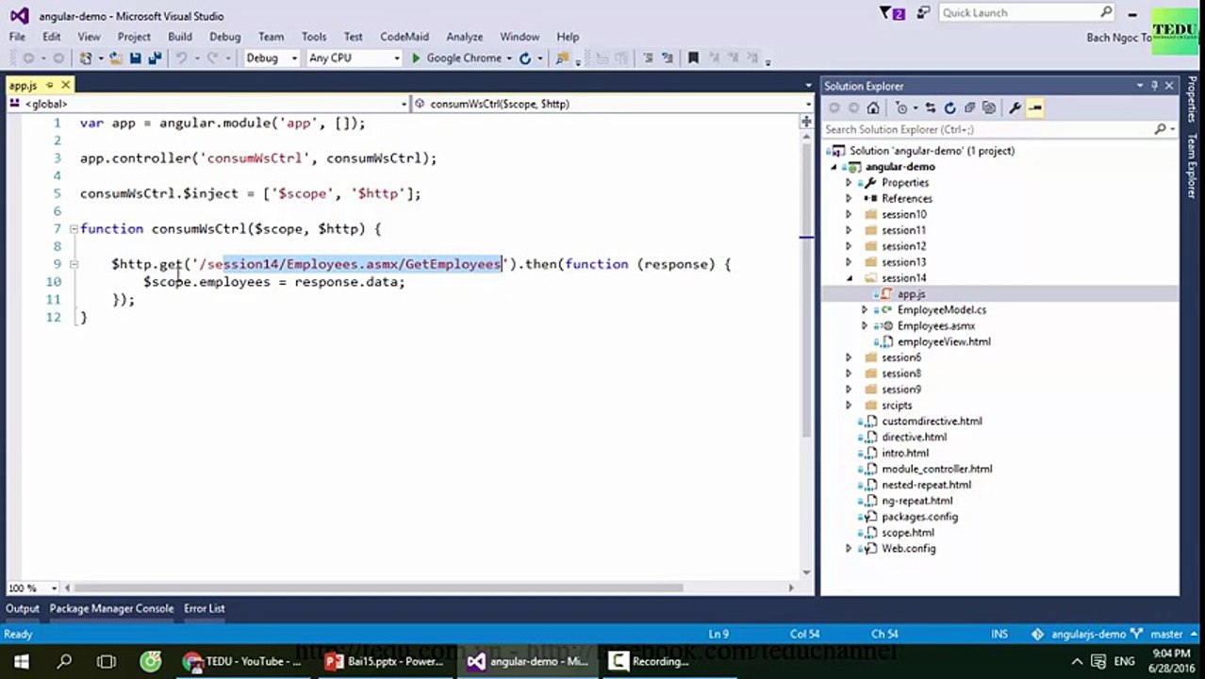Open Properties via the wrench icon
The height and width of the screenshot is (679, 1205).
pyautogui.click(x=1015, y=108)
